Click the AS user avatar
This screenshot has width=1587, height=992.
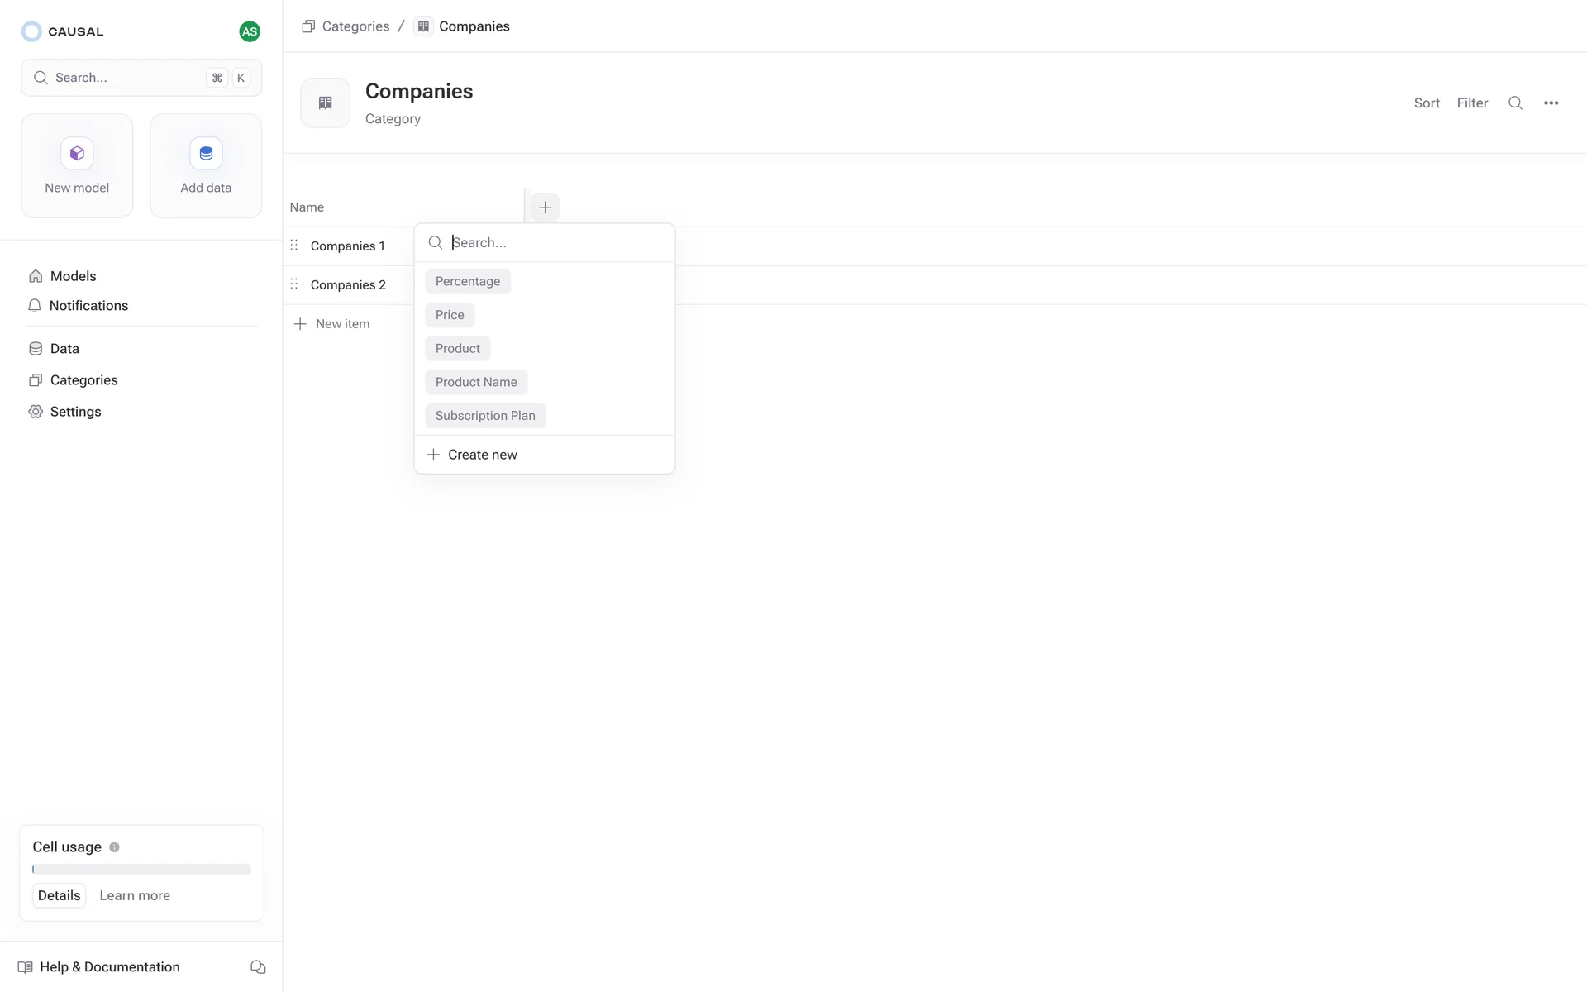tap(250, 31)
